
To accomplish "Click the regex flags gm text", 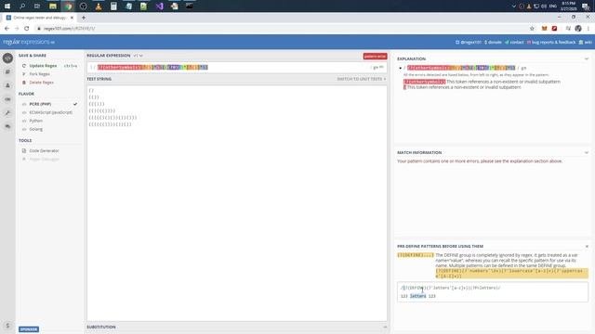I will pos(376,68).
